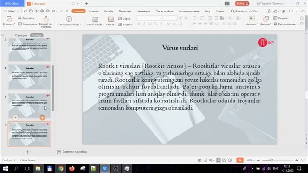
Task: Start slideshow with orange play button
Action: (240, 160)
